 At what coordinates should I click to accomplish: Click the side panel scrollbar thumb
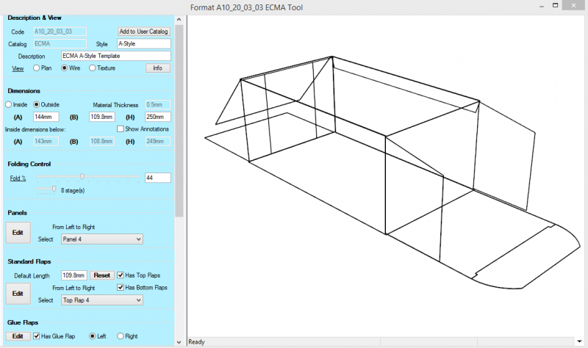point(179,120)
